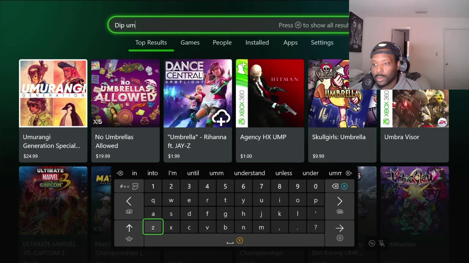469x263 pixels.
Task: Open the People tab
Action: [222, 43]
